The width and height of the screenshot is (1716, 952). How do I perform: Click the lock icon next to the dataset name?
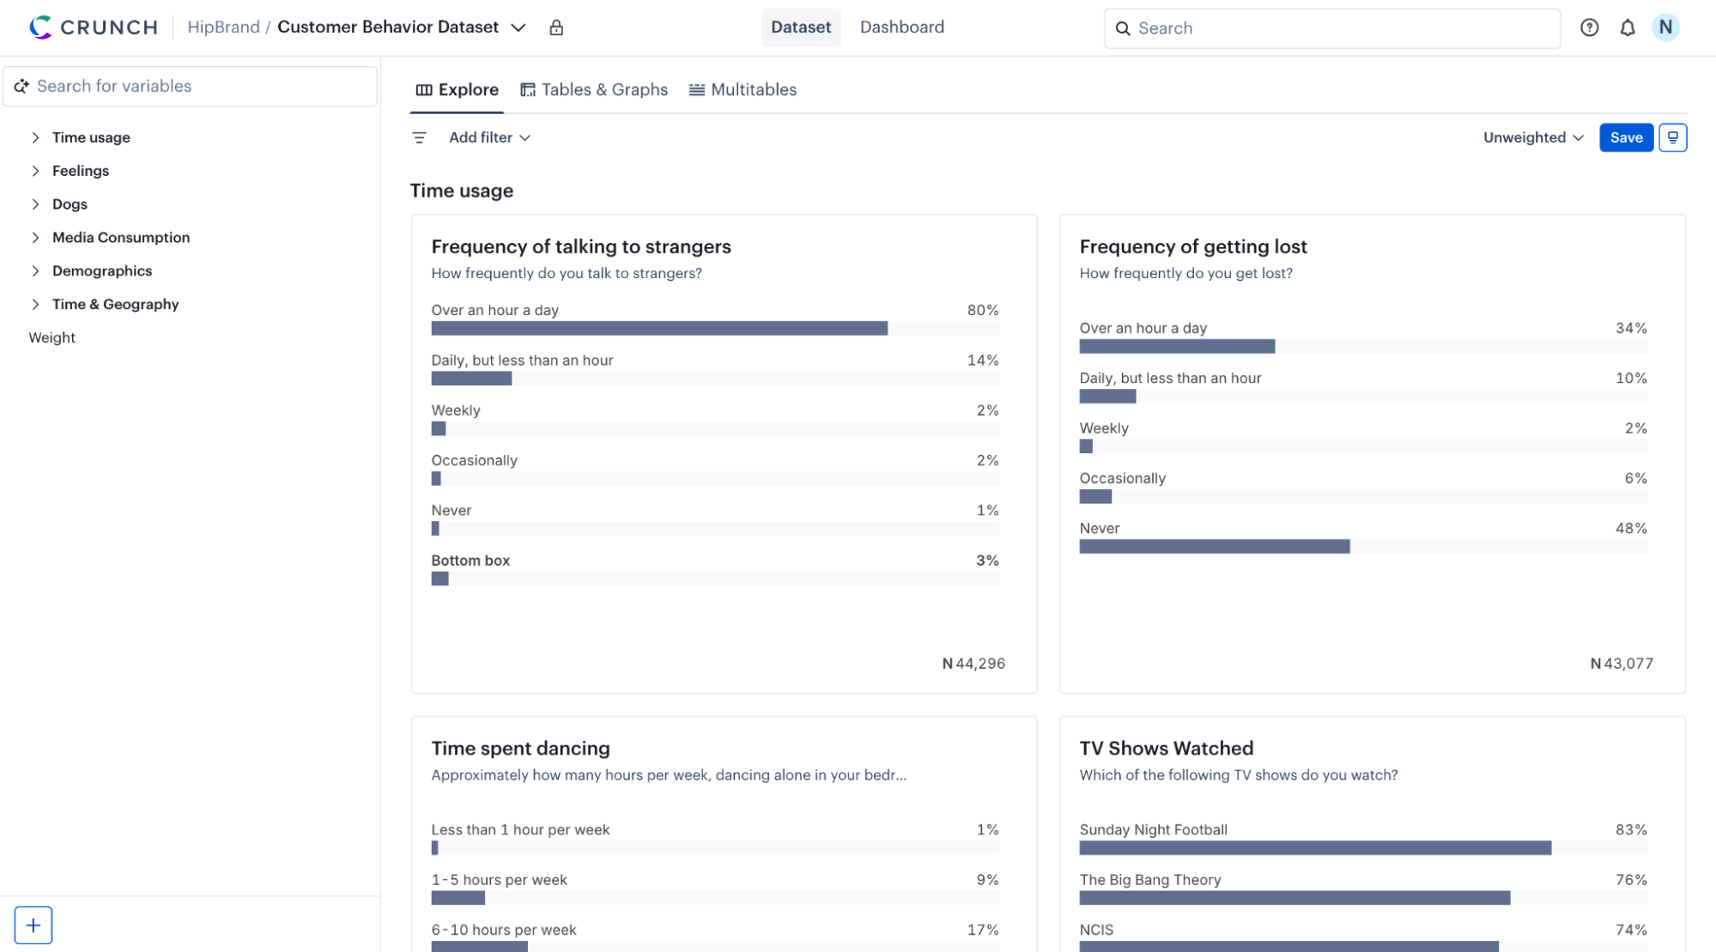point(556,27)
